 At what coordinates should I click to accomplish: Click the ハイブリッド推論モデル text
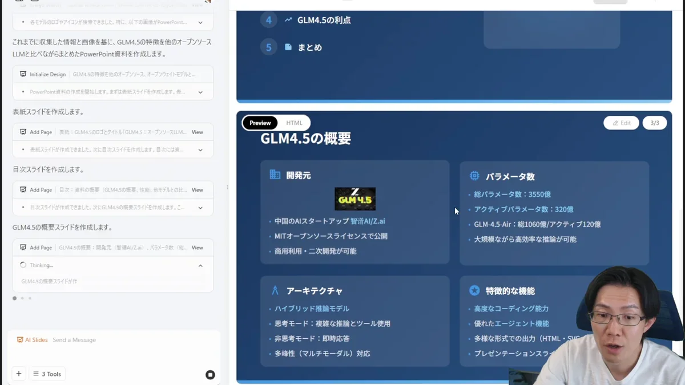point(312,309)
